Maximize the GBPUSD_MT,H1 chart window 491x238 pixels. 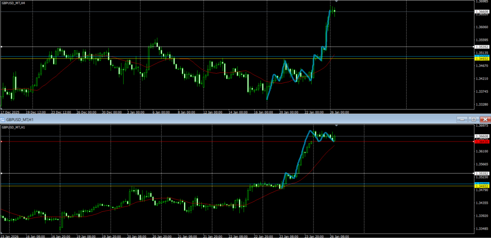click(473, 119)
